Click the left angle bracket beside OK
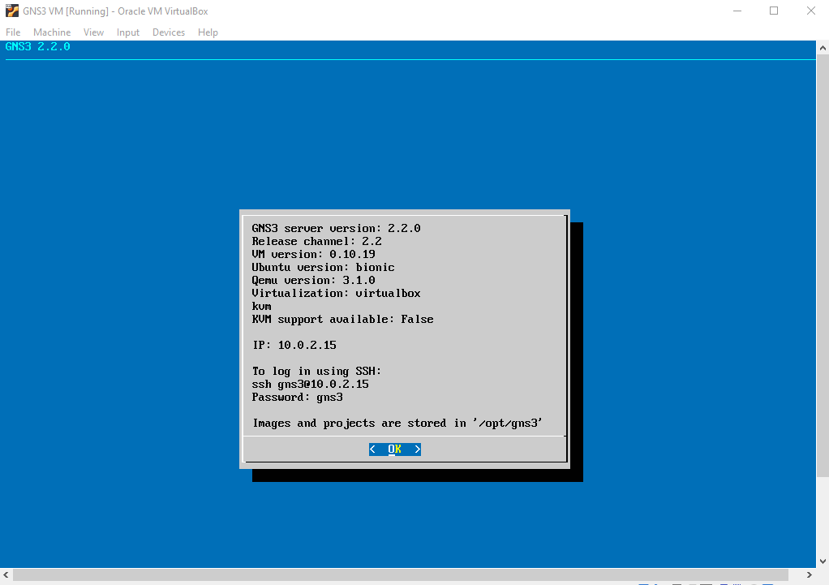 pyautogui.click(x=372, y=449)
